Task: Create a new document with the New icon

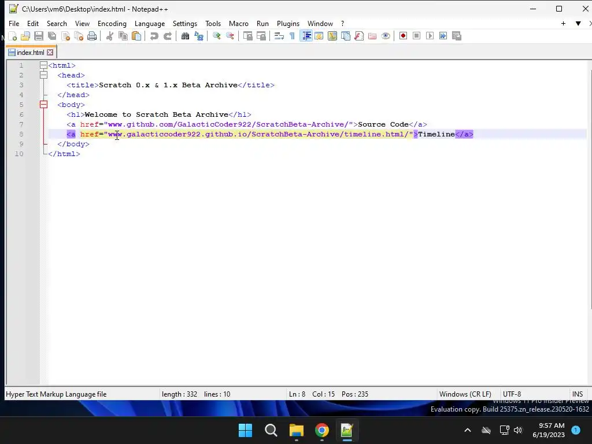Action: 13,36
